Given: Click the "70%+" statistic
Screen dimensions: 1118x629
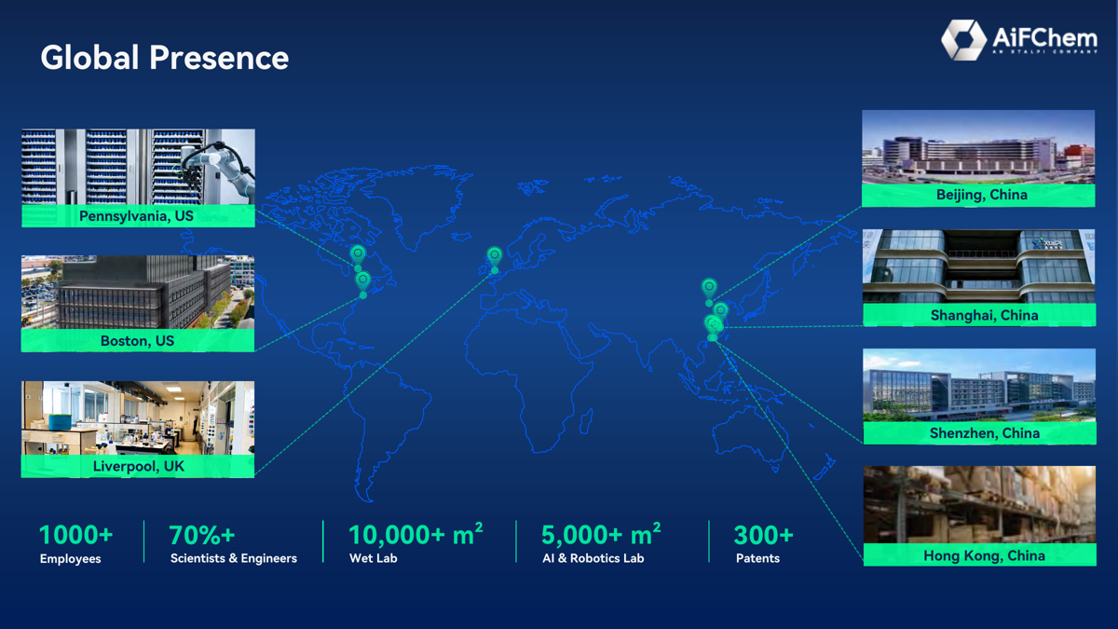Looking at the screenshot, I should tap(202, 535).
